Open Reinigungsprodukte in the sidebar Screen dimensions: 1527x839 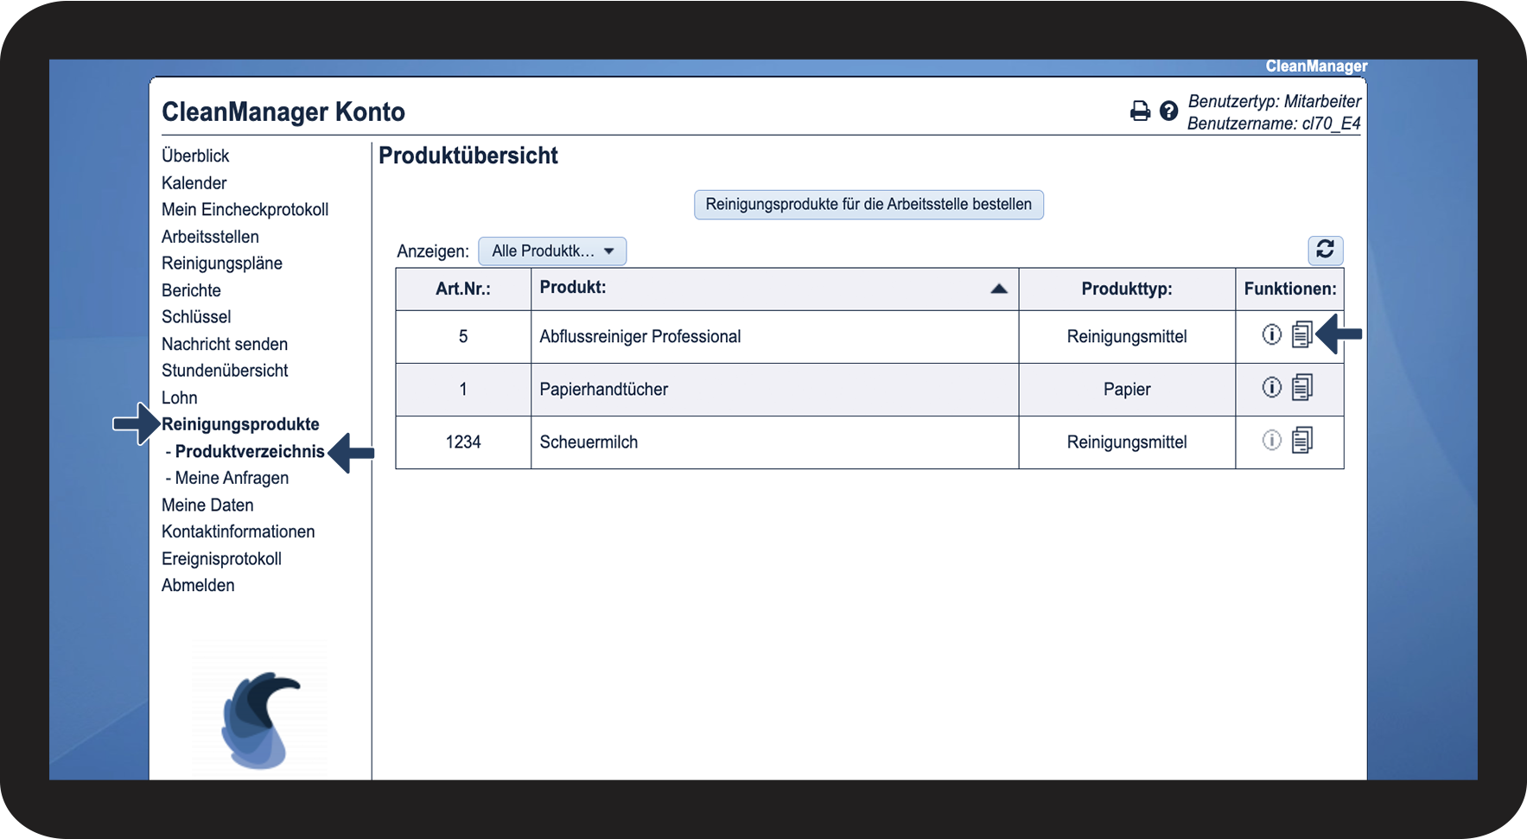click(240, 424)
